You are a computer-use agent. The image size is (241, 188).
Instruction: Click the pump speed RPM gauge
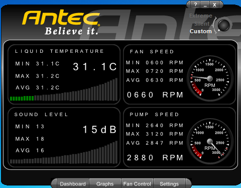click(210, 141)
